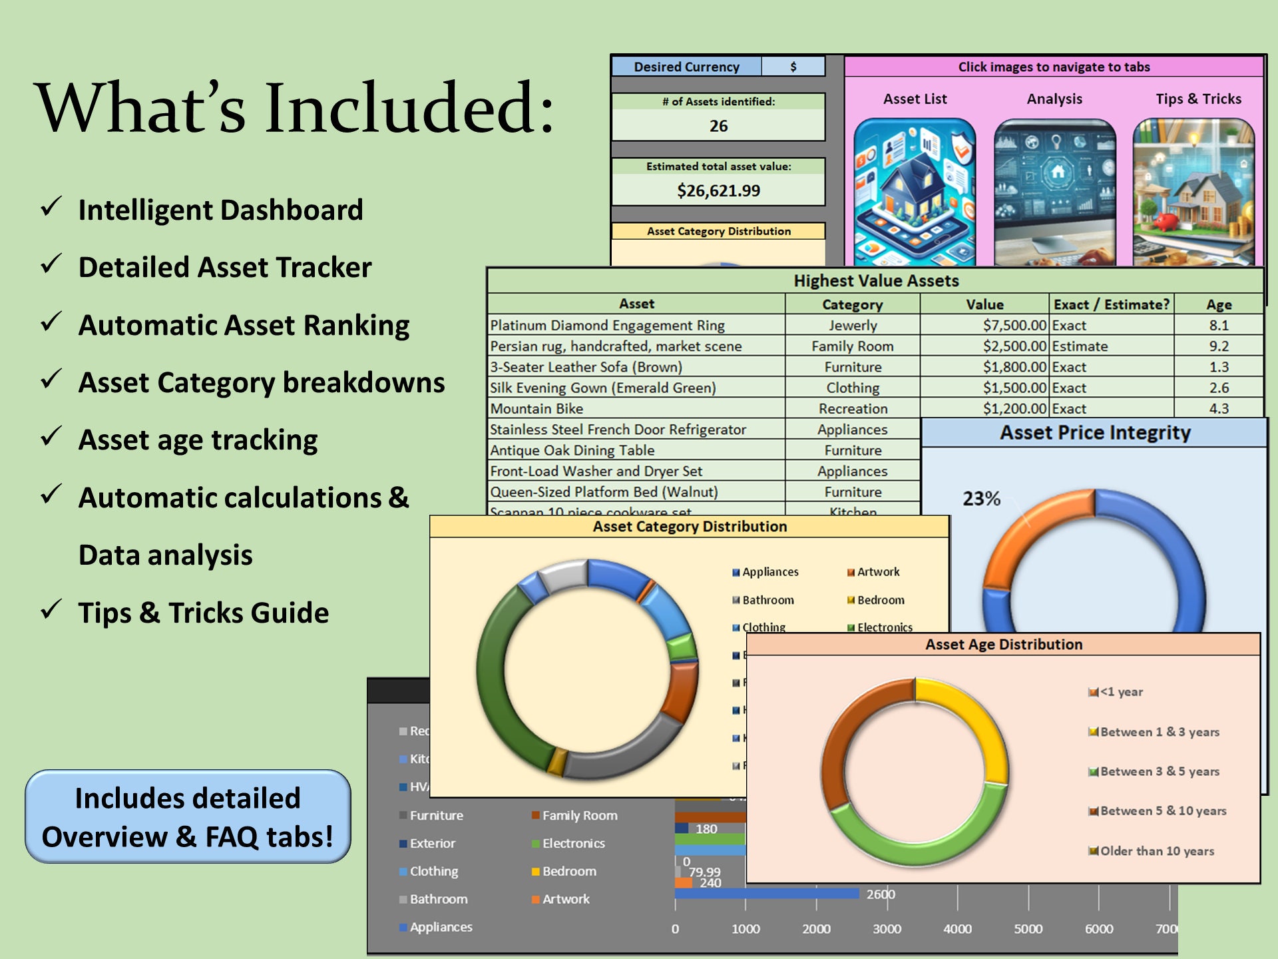Open the Desired Currency dropdown
Image resolution: width=1278 pixels, height=959 pixels.
coord(792,67)
